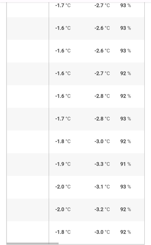Click the horizontal scrollbar thumb below the table
The image size is (151, 245).
pos(33,243)
